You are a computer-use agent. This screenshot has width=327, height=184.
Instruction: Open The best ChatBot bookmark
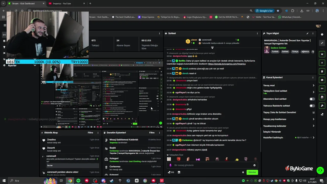pos(124,17)
